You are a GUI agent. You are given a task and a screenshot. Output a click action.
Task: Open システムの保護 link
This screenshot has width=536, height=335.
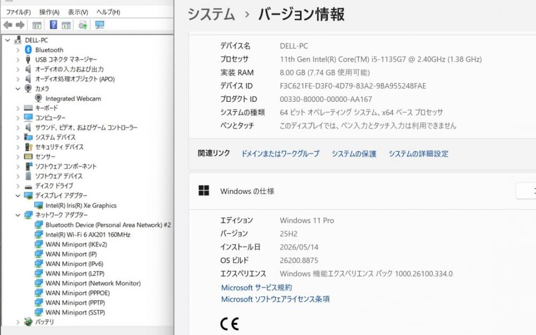(354, 154)
